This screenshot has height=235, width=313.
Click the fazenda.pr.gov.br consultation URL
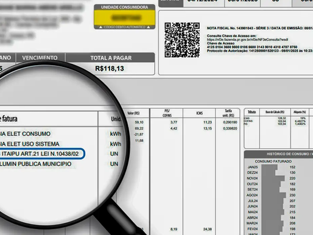tap(247, 40)
